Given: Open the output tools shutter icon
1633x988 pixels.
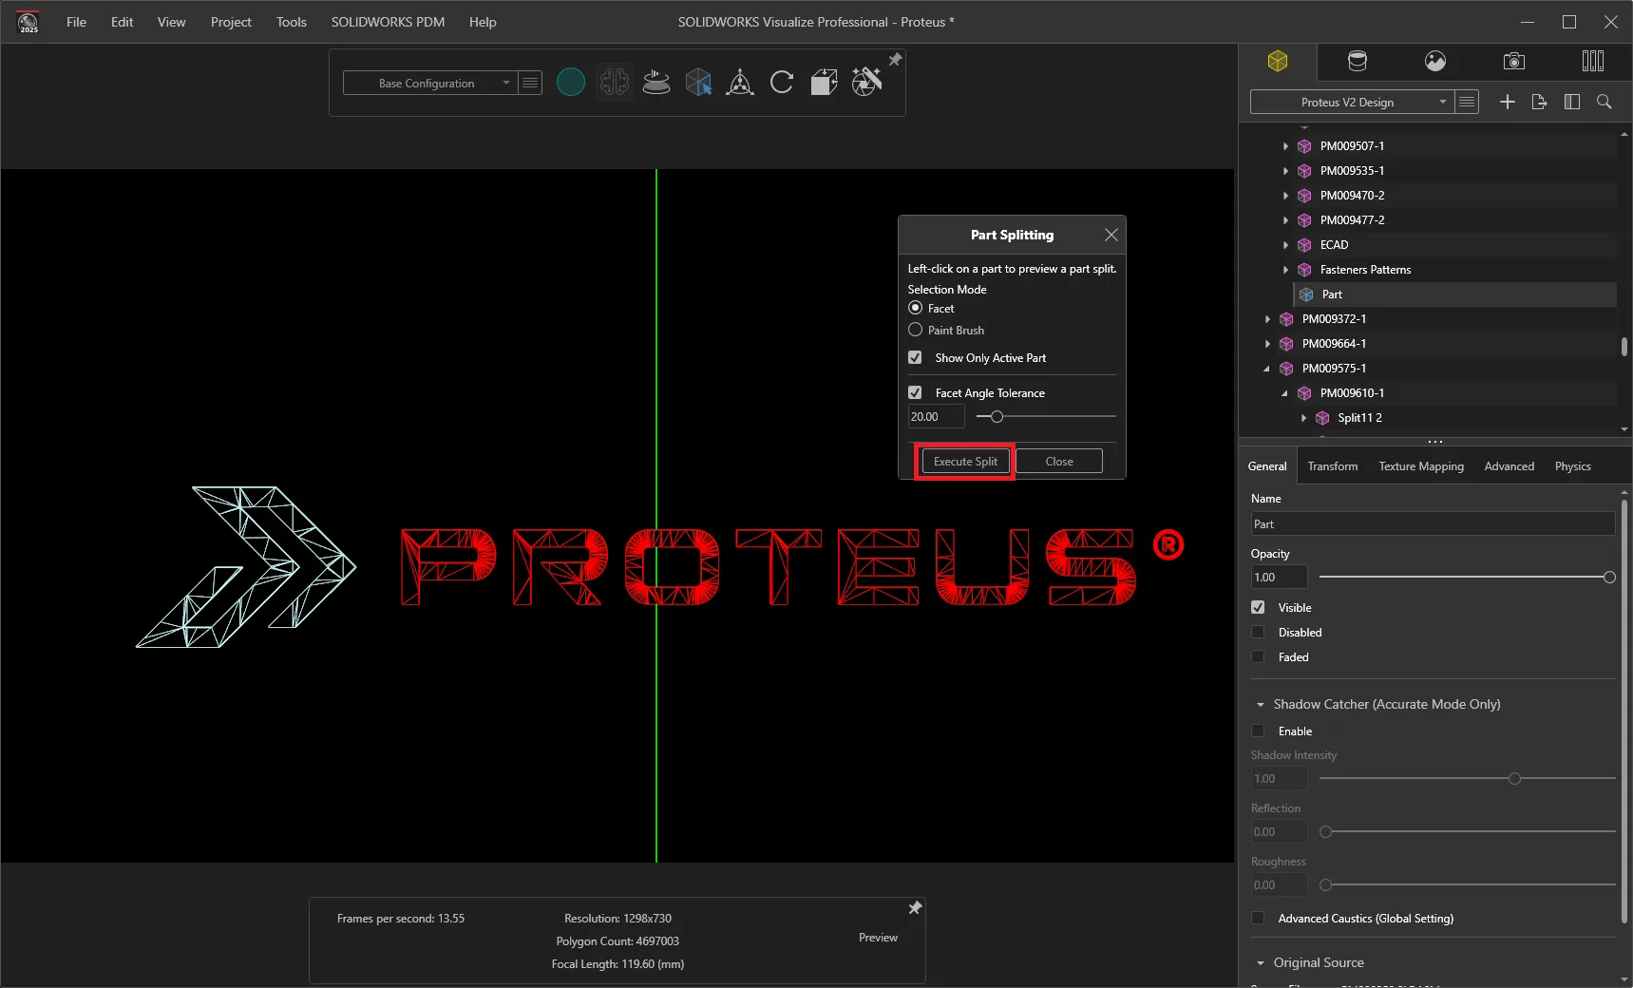Looking at the screenshot, I should 866,83.
